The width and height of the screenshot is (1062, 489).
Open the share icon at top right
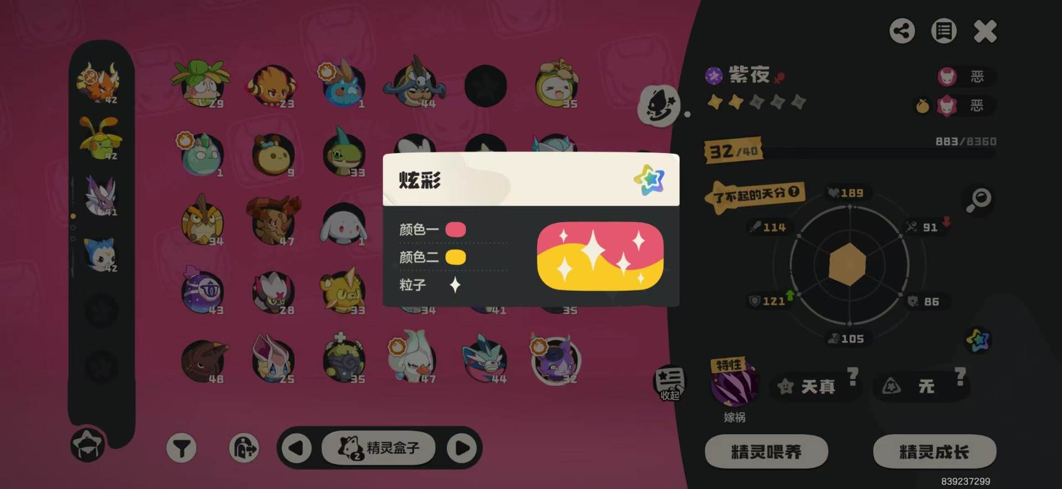tap(902, 31)
